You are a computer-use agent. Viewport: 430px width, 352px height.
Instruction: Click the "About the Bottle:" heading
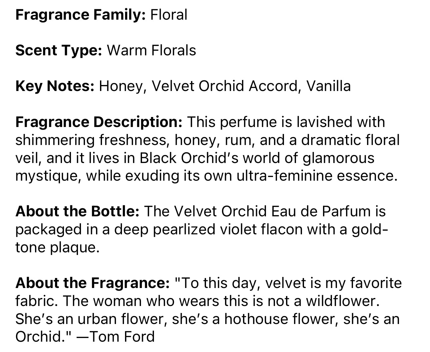point(77,211)
